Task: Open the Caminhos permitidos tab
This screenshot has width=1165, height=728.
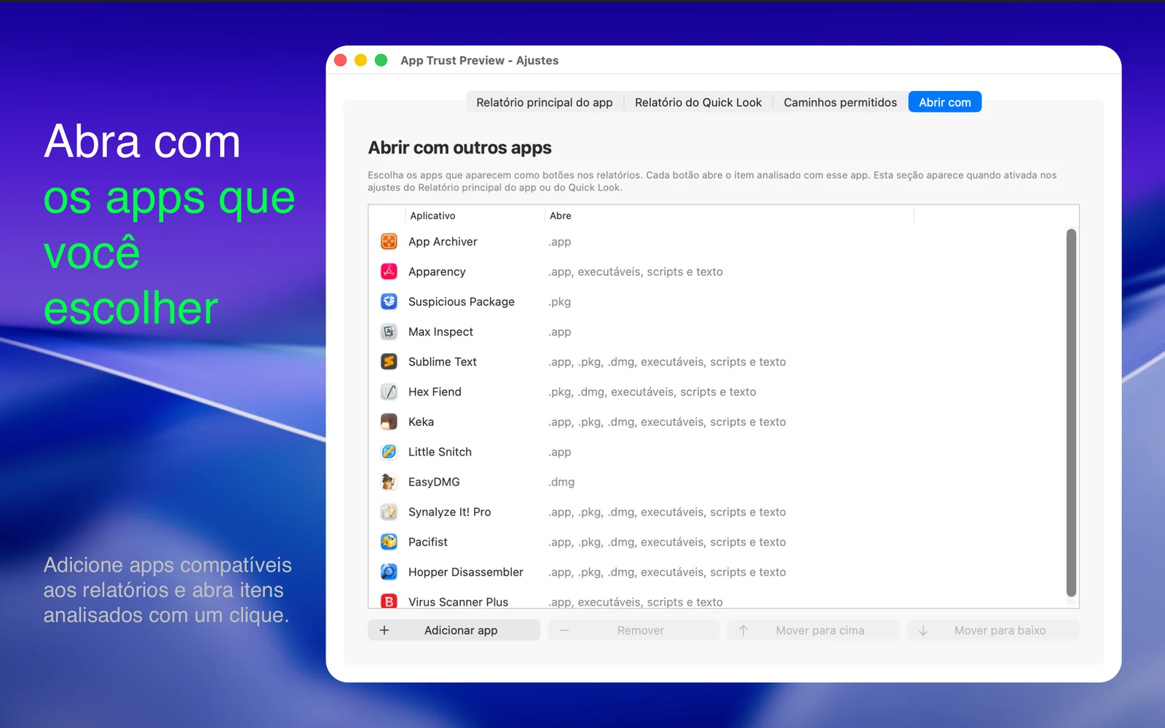Action: point(840,102)
